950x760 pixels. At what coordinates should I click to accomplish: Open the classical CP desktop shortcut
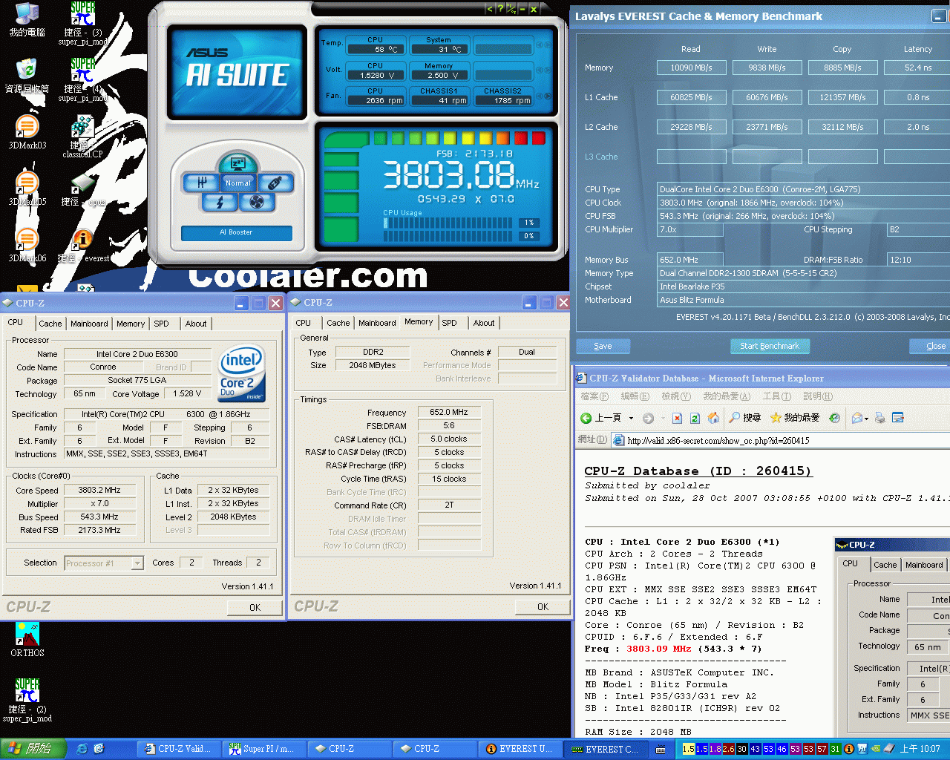click(82, 137)
